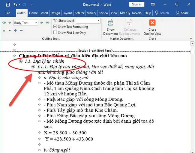Viewport: 195px width, 153px height.
Task: Open the References tab
Action: 79,13
